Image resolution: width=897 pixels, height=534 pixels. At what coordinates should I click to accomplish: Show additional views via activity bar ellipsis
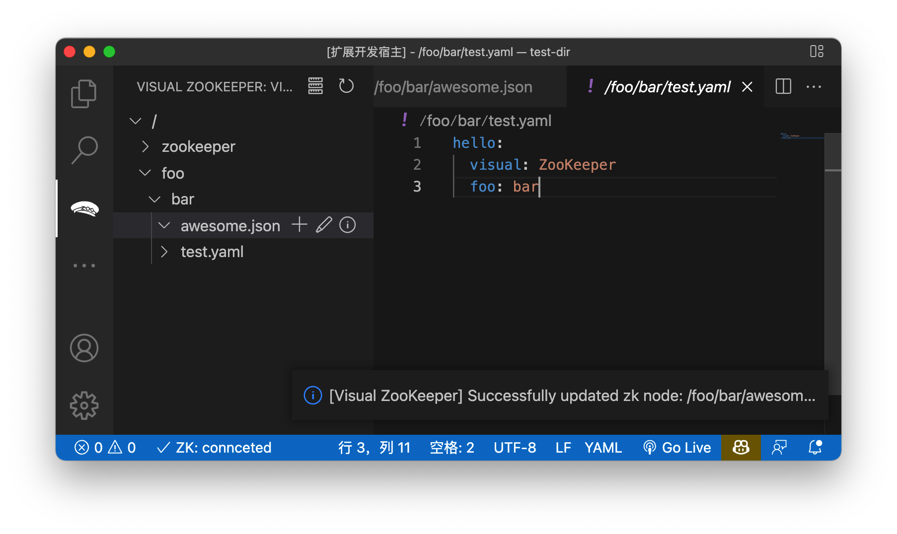84,266
